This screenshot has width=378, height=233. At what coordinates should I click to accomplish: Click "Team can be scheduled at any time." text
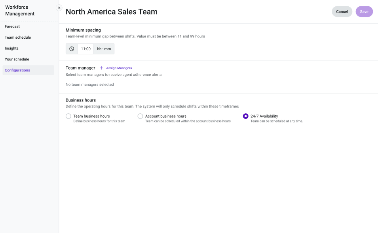pyautogui.click(x=277, y=121)
